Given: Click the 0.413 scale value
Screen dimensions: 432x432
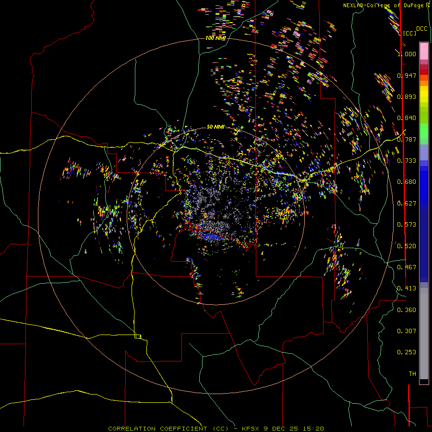Looking at the screenshot, I should [x=407, y=288].
